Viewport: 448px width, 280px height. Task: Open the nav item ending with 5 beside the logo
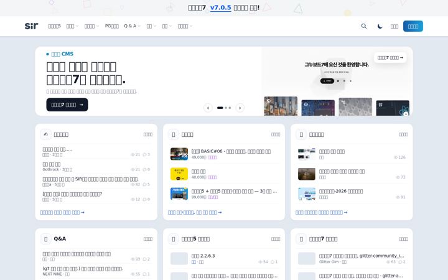[54, 26]
